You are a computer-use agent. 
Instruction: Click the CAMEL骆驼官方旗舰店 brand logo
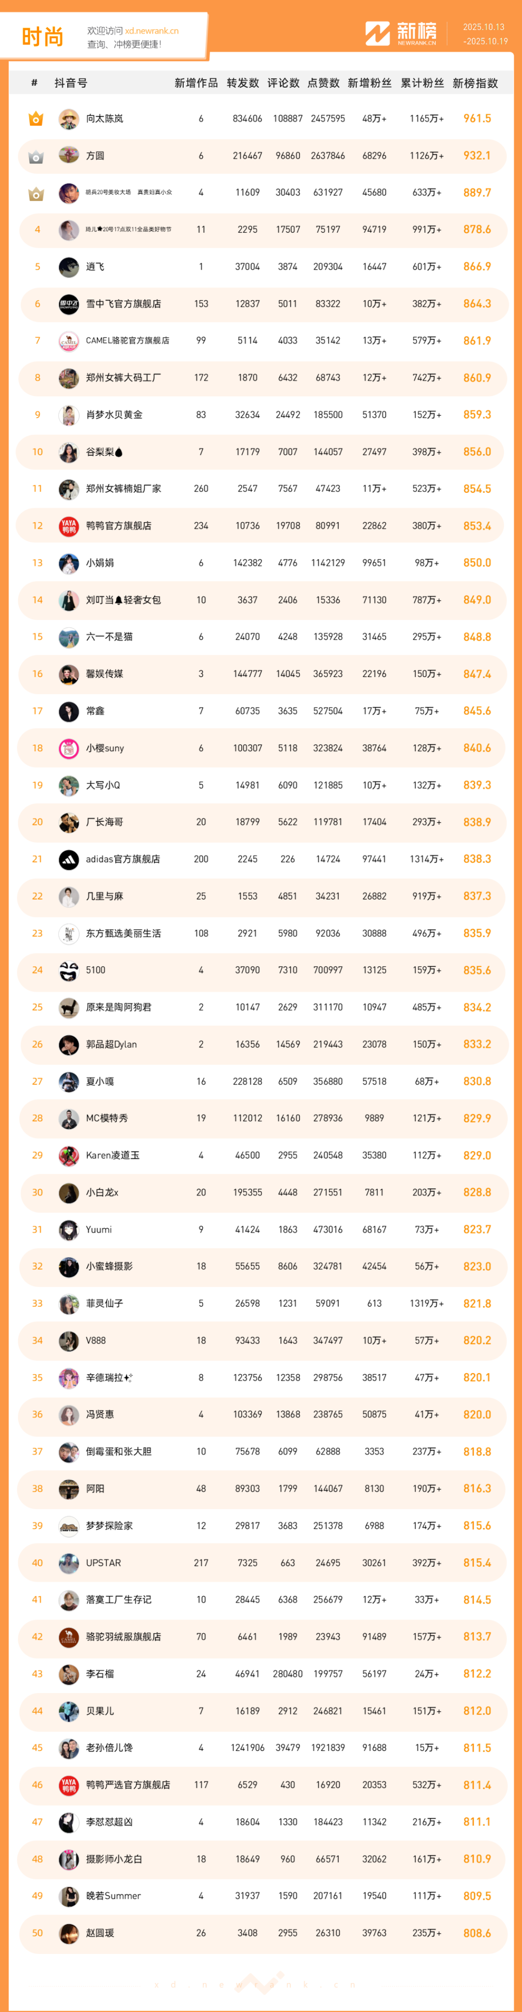(x=69, y=341)
